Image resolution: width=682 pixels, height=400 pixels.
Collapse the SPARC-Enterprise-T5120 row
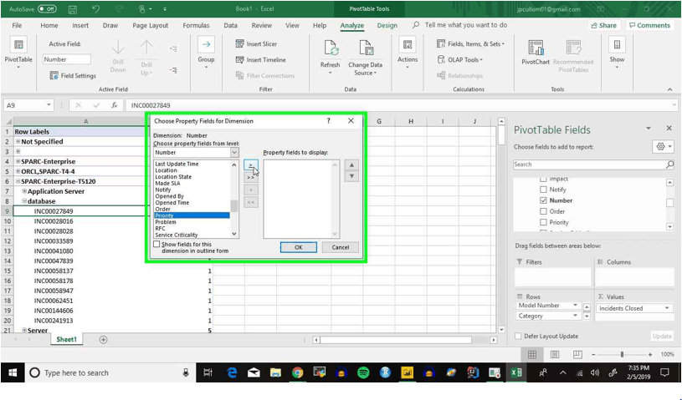click(18, 181)
